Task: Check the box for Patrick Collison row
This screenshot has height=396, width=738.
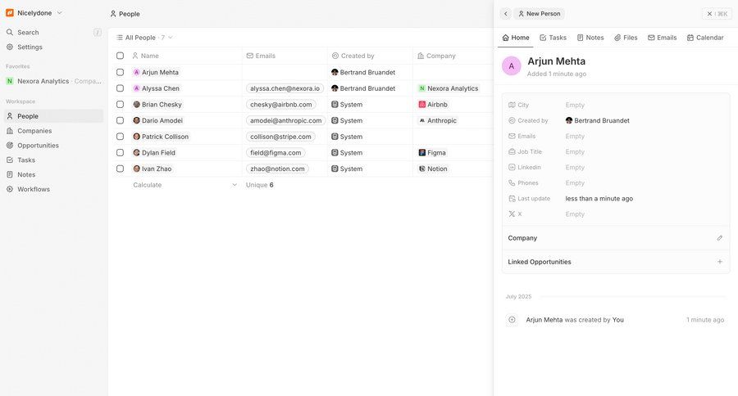Action: click(120, 137)
